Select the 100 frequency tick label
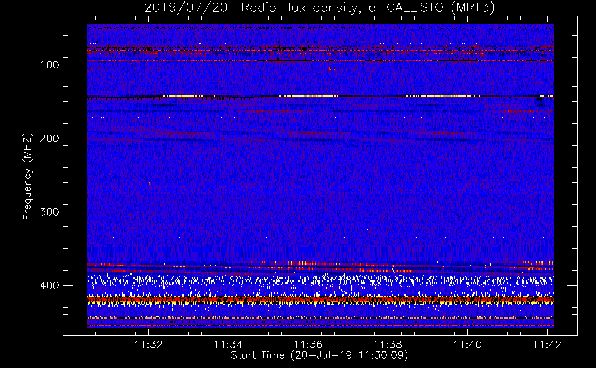Image resolution: width=596 pixels, height=368 pixels. (50, 65)
